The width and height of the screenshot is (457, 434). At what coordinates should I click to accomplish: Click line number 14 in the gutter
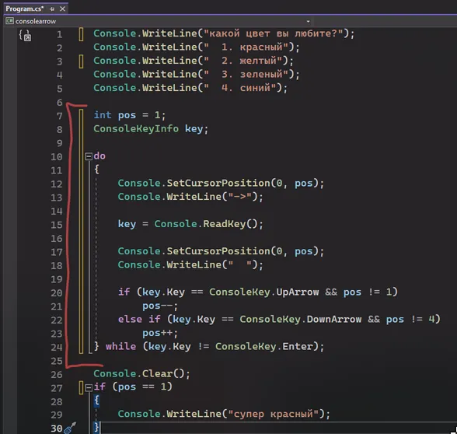pos(57,212)
